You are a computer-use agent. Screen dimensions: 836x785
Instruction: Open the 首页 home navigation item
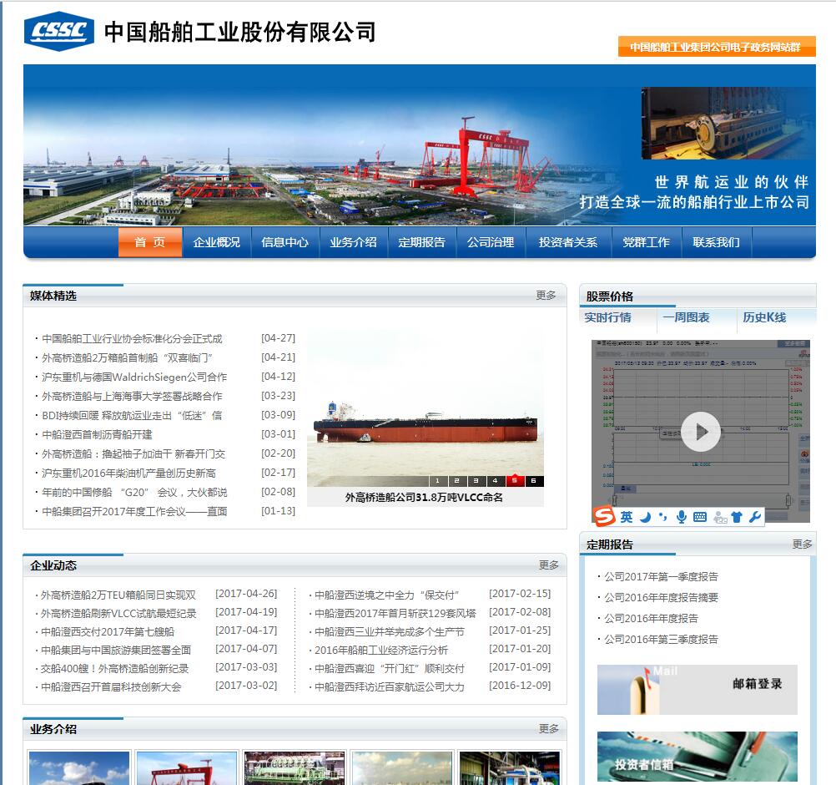(x=150, y=242)
